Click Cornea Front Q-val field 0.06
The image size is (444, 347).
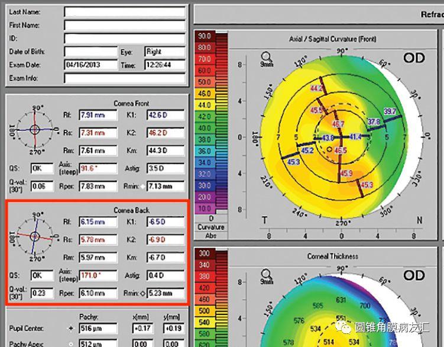point(42,187)
